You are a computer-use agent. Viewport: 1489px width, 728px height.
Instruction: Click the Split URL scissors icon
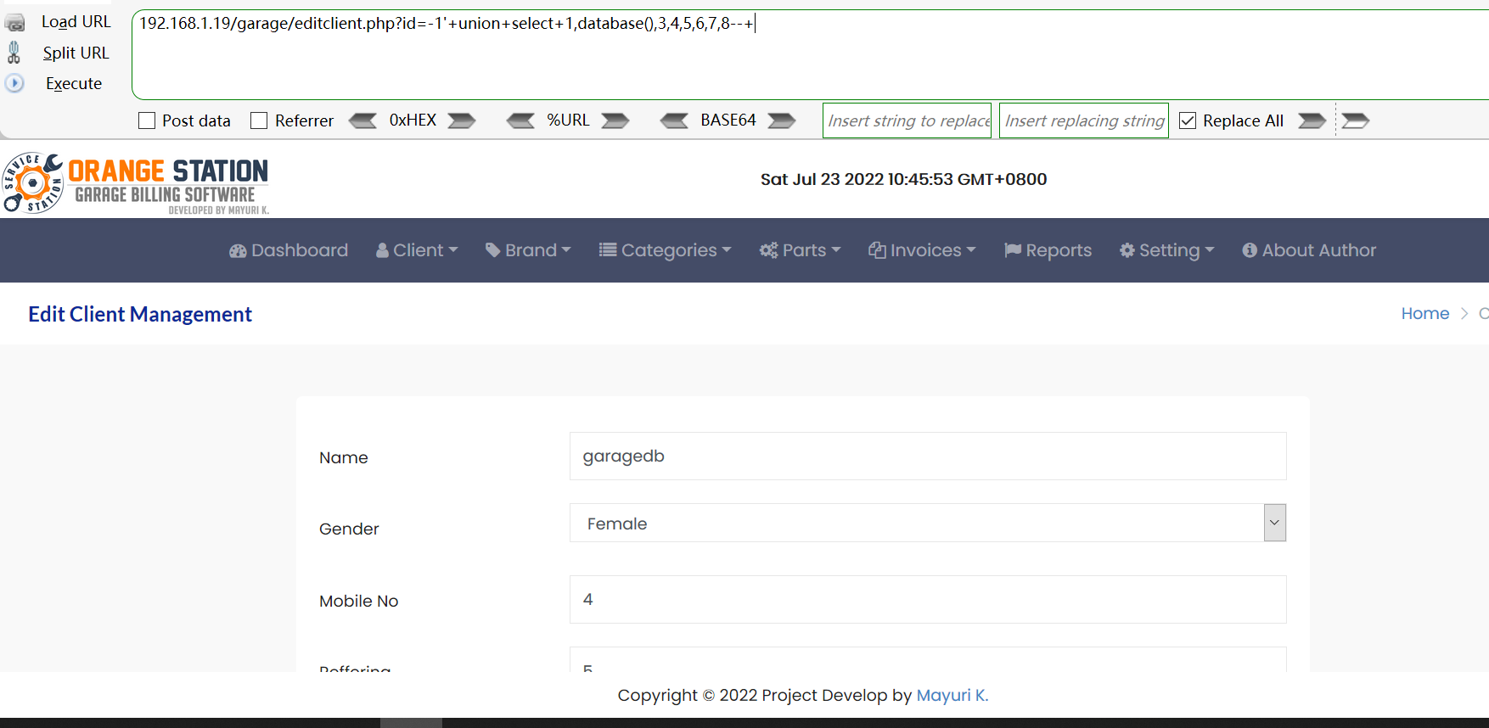(14, 53)
